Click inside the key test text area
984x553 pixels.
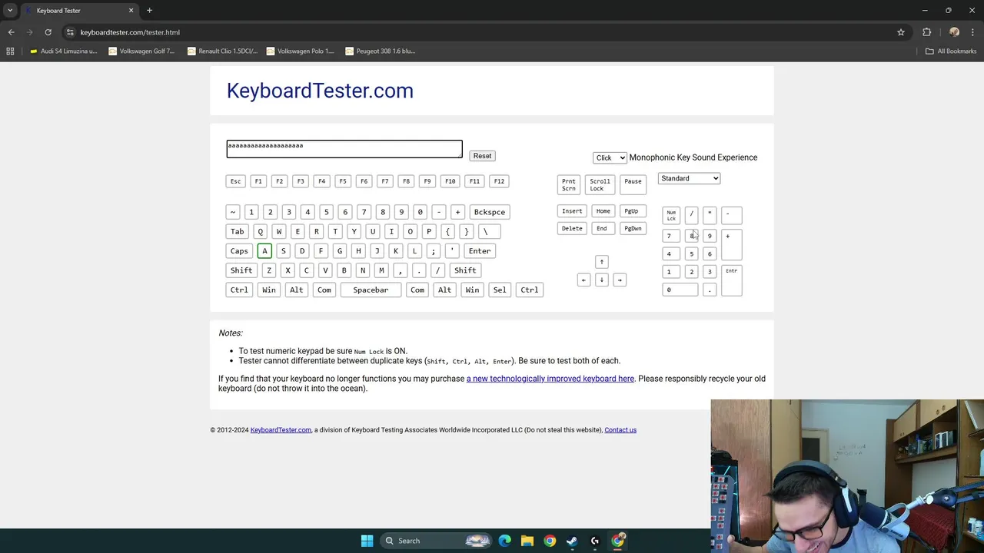pos(344,149)
